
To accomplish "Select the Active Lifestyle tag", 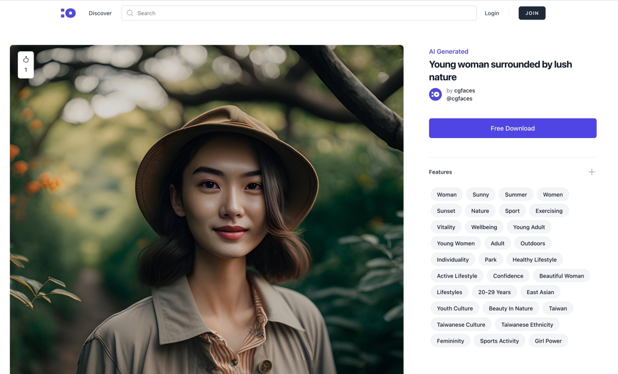I will coord(457,276).
